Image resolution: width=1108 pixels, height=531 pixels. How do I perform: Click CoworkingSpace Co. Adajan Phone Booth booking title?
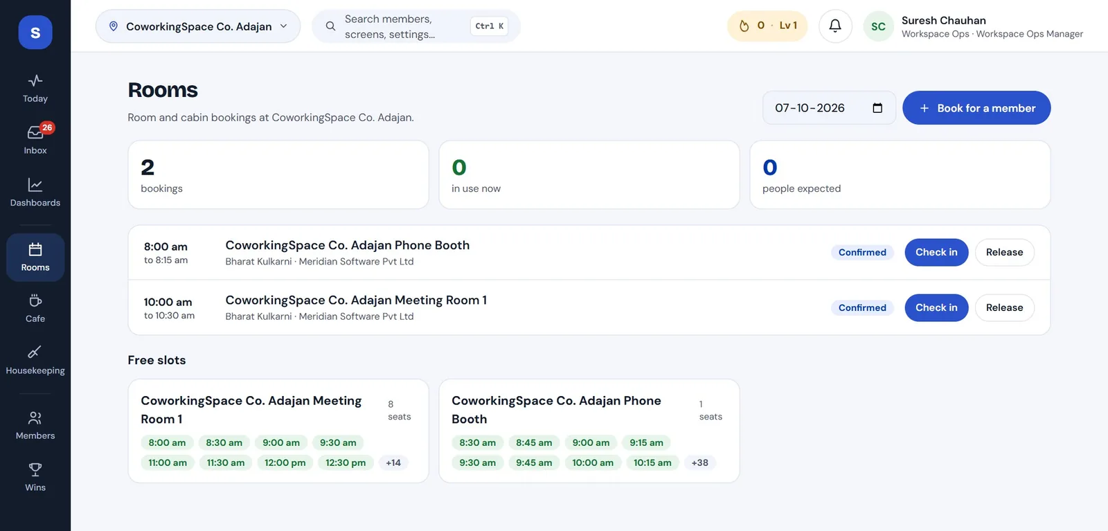click(x=348, y=245)
